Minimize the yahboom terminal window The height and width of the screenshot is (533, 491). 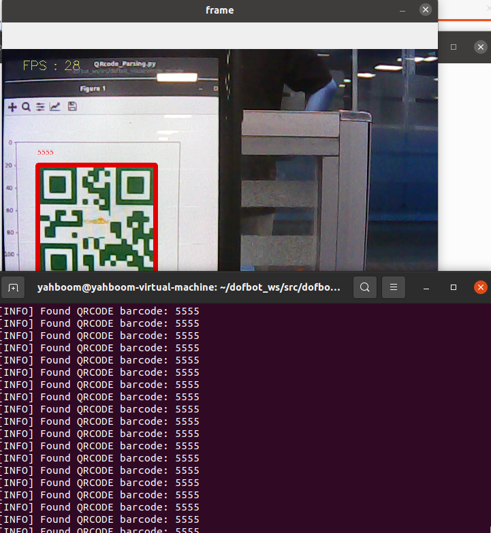[x=426, y=287]
